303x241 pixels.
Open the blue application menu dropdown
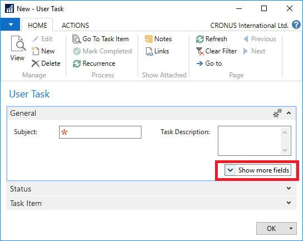(10, 24)
